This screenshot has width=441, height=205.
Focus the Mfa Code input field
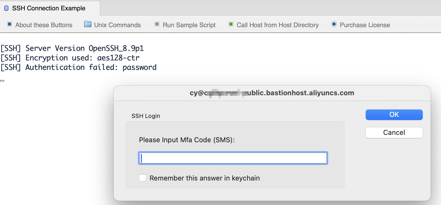point(233,158)
